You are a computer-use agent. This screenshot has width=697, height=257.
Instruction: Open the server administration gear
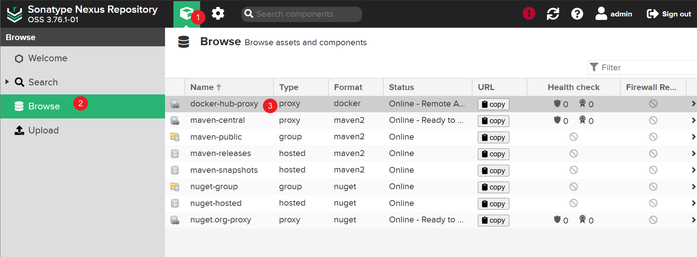click(x=218, y=14)
